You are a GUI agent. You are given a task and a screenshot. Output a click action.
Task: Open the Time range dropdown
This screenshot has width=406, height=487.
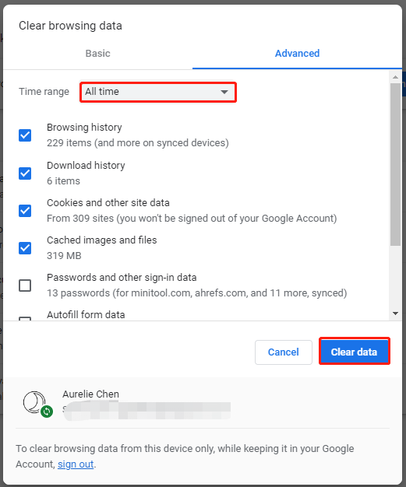coord(158,92)
